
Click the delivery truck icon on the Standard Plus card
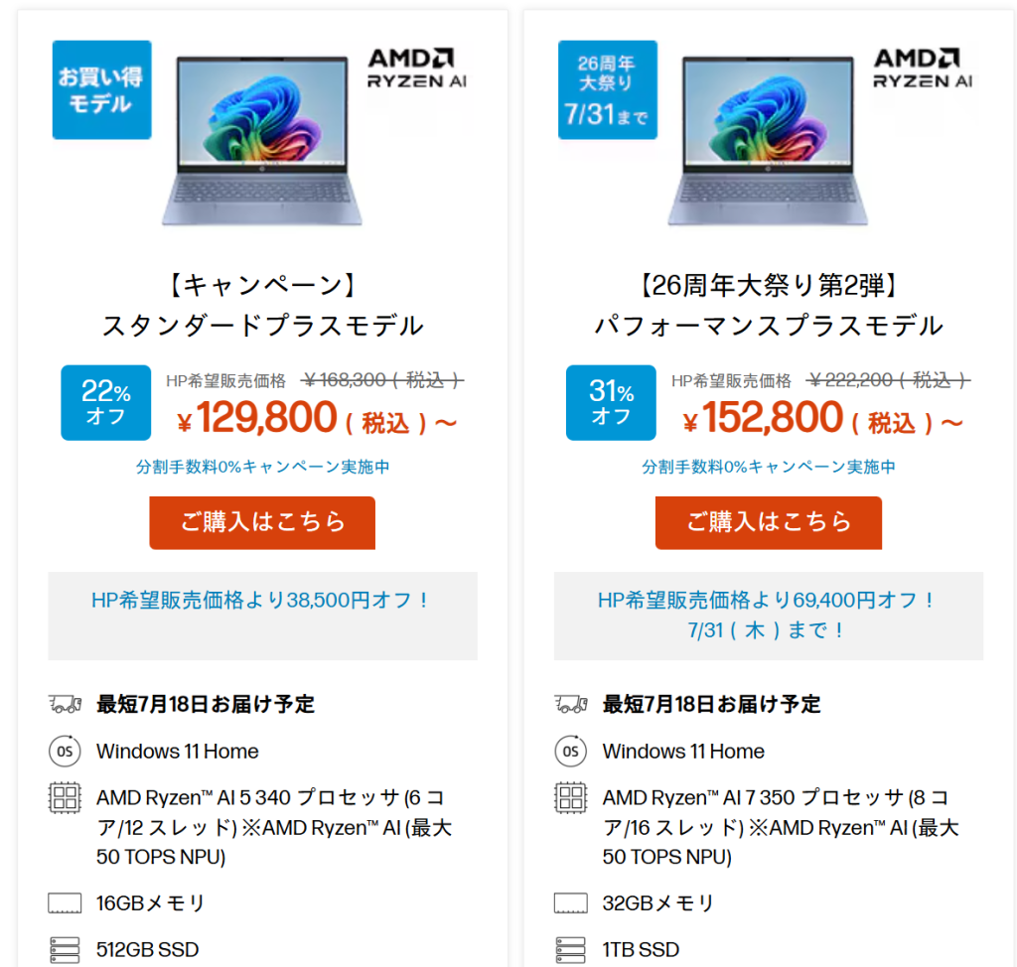65,705
